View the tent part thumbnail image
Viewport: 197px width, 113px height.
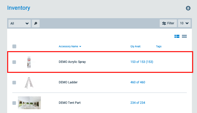[29, 103]
